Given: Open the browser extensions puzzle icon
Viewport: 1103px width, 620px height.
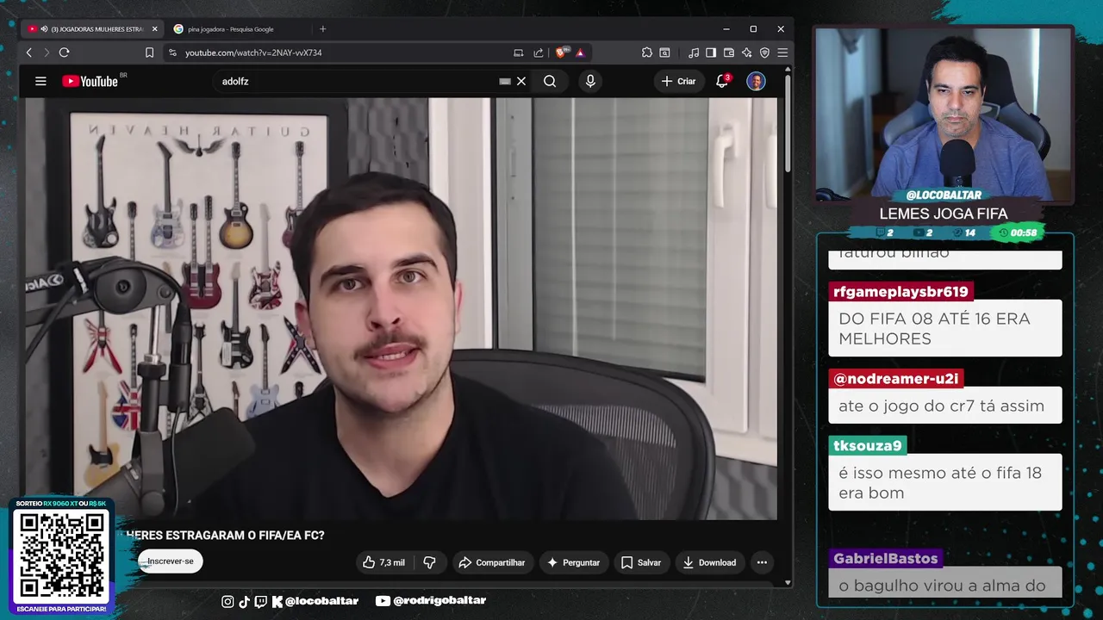Looking at the screenshot, I should pos(647,53).
